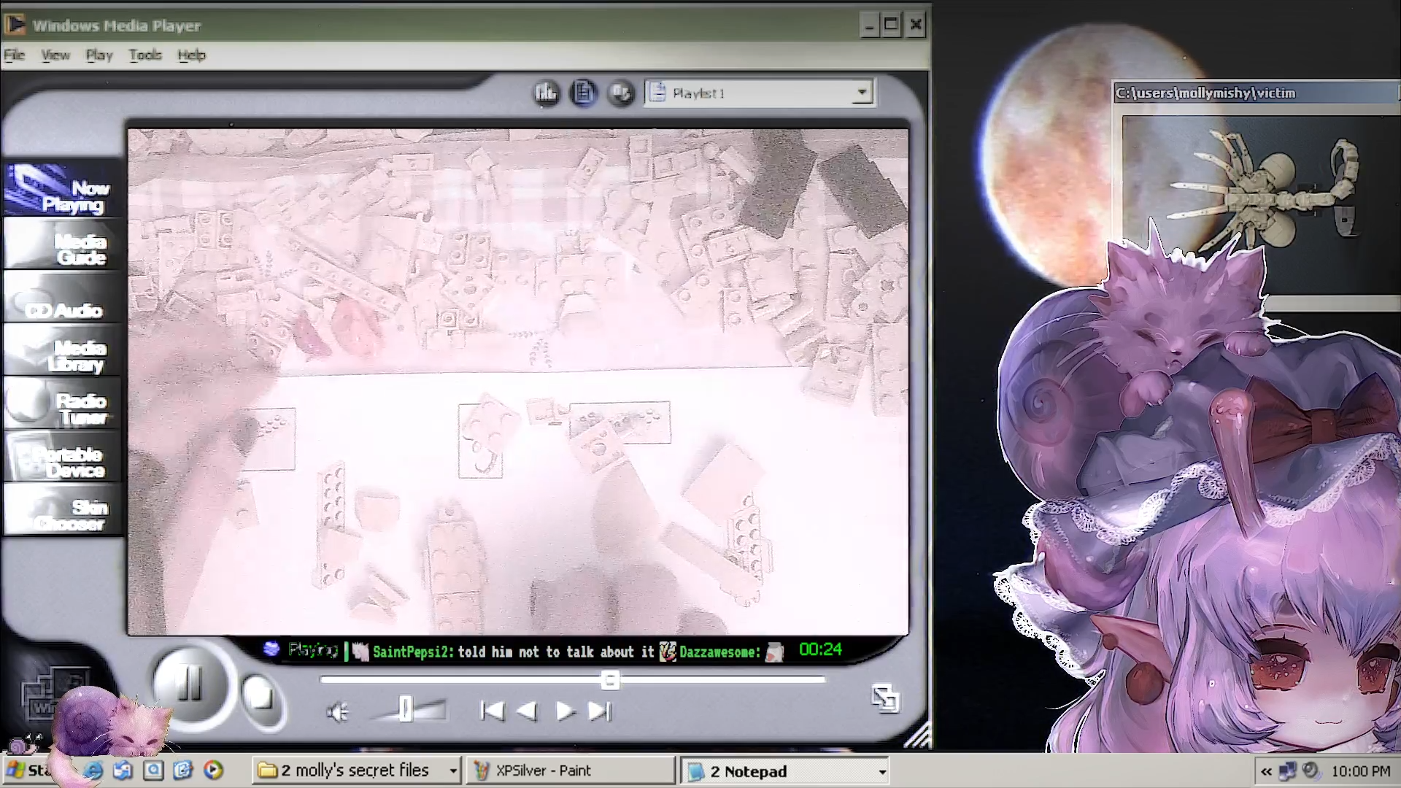Screen dimensions: 1401x788
Task: Click the SaintPepsi2 username in ticker
Action: [412, 652]
